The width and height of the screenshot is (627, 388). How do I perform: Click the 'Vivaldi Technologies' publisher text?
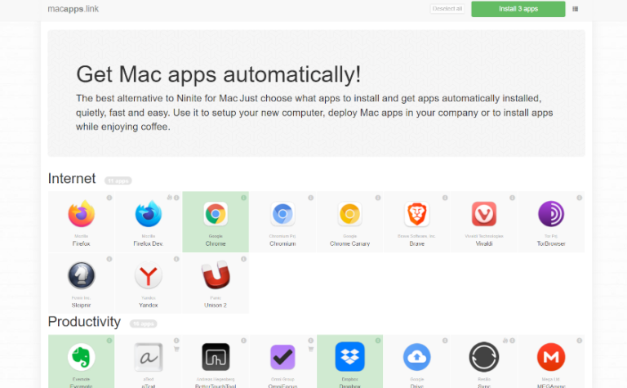click(x=484, y=236)
